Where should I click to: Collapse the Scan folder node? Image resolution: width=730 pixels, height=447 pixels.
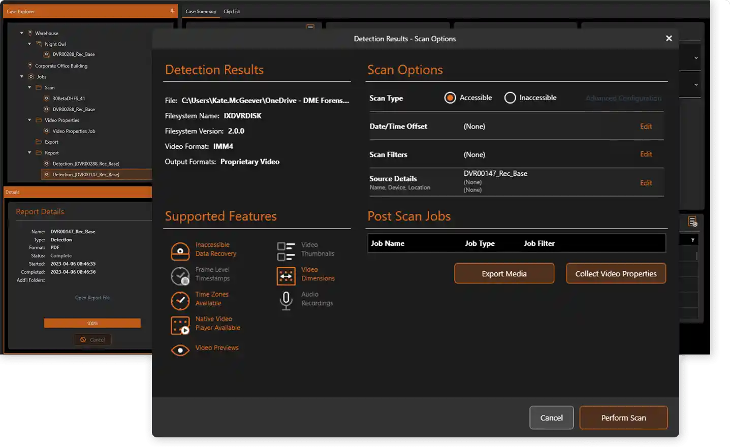29,87
